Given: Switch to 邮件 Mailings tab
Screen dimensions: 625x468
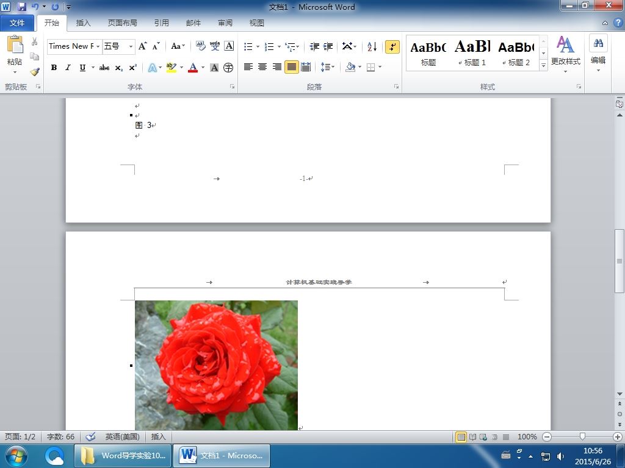Looking at the screenshot, I should pos(193,23).
